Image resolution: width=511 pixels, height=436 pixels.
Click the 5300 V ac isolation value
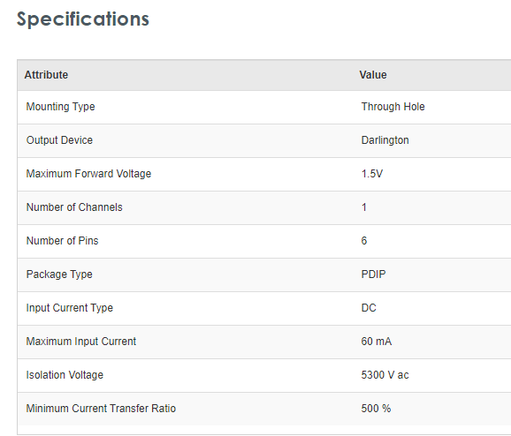coord(385,375)
